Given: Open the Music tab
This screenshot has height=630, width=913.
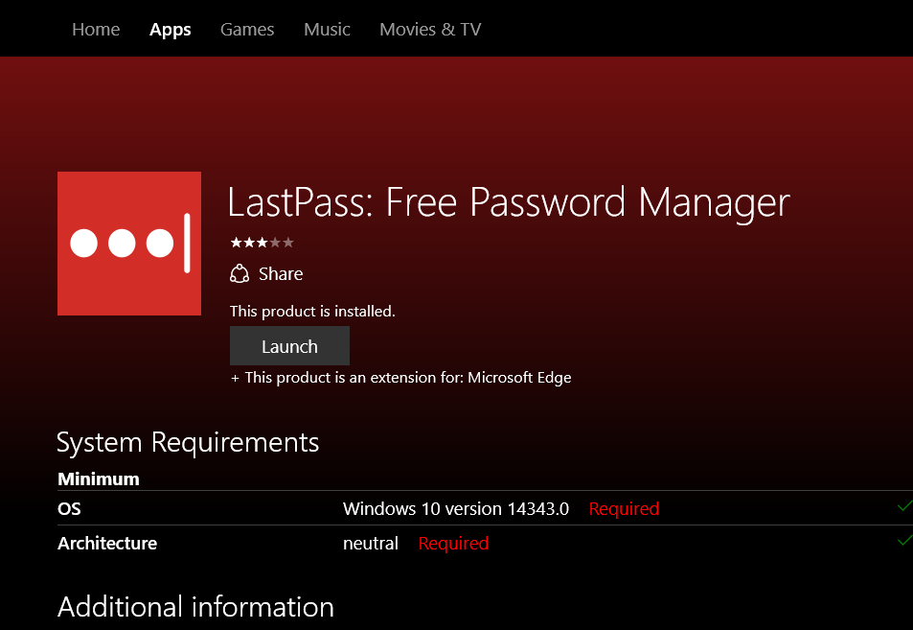Looking at the screenshot, I should click(x=327, y=30).
